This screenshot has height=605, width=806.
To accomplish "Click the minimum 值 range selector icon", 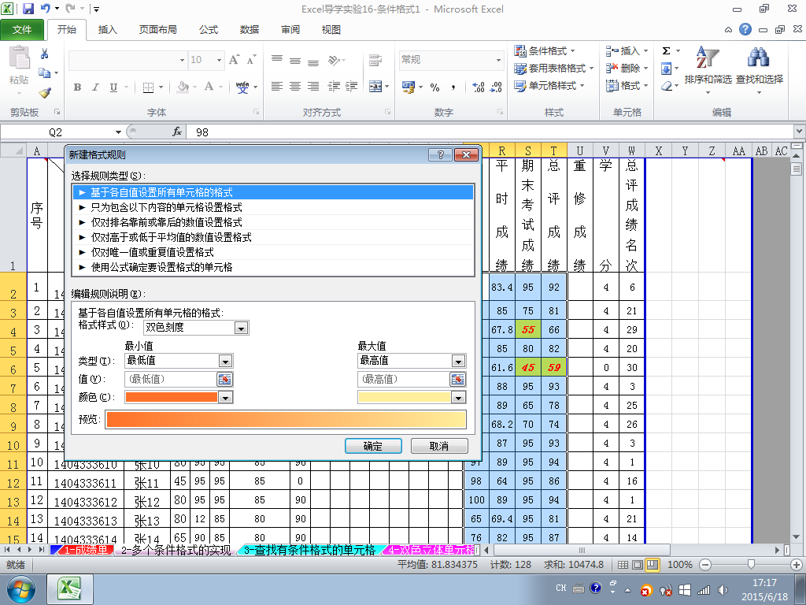I will coord(224,379).
